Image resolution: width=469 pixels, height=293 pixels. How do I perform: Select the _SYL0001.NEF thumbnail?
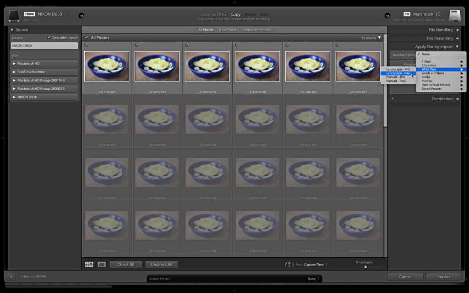click(x=107, y=66)
